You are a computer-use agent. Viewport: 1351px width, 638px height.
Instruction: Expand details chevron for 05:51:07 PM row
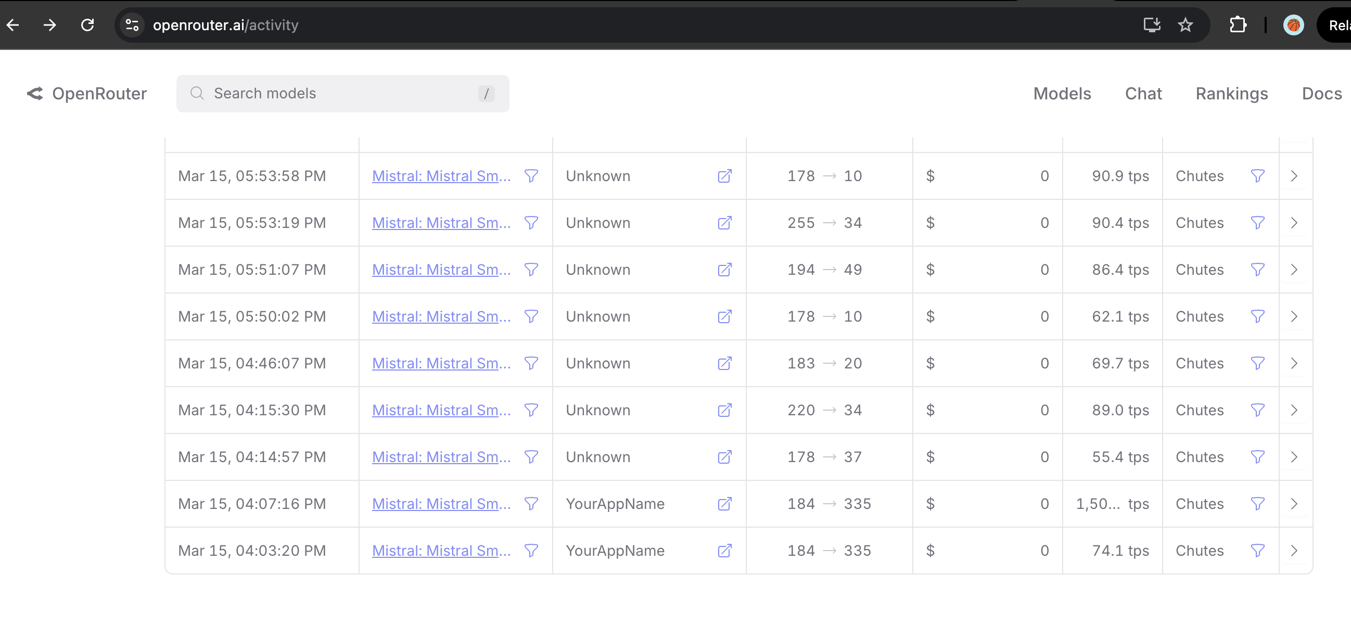[x=1294, y=270]
